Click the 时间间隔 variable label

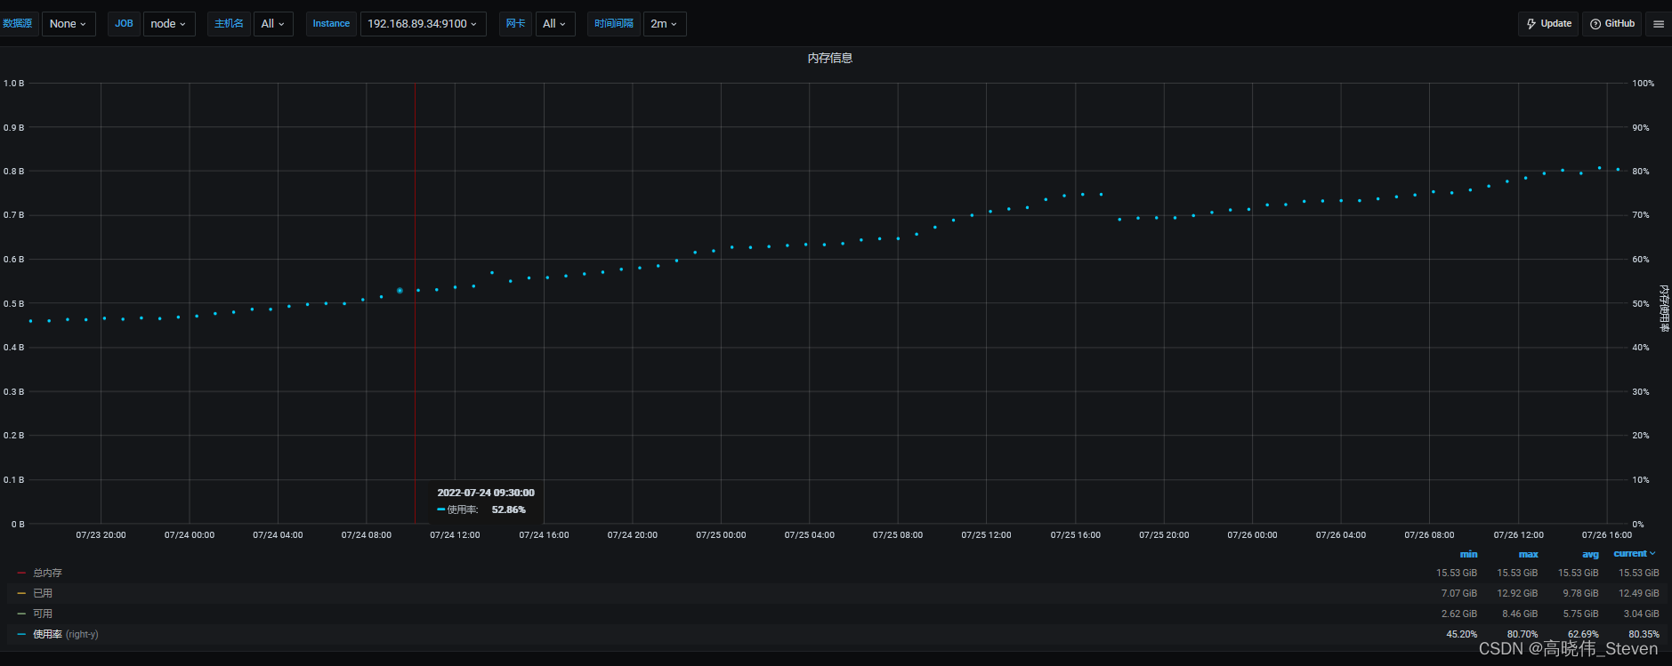click(614, 24)
